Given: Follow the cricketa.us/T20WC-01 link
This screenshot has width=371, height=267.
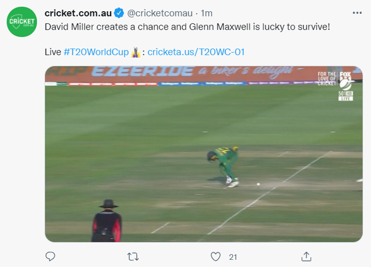Looking at the screenshot, I should click(x=196, y=52).
